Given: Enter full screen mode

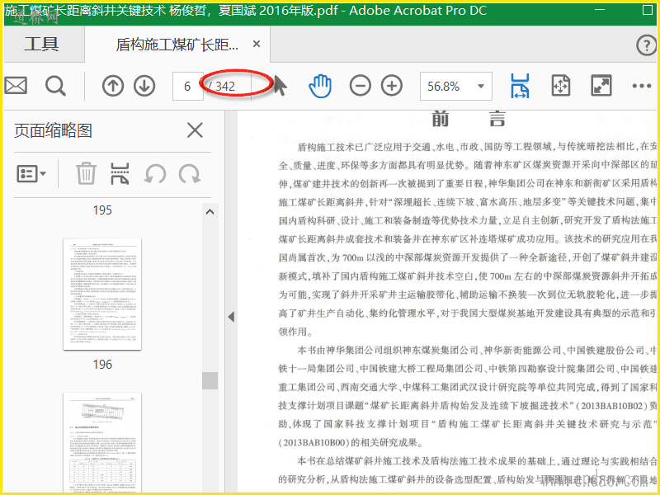Looking at the screenshot, I should (x=601, y=86).
